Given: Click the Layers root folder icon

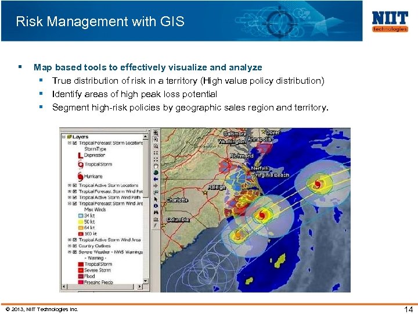Looking at the screenshot, I should click(x=69, y=137).
